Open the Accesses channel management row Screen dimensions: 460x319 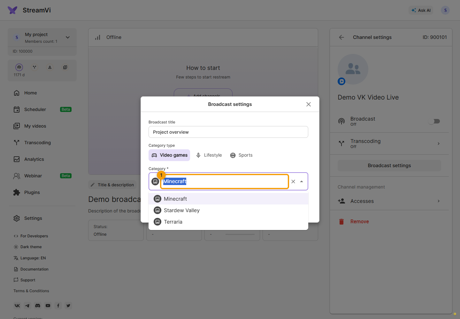[389, 201]
